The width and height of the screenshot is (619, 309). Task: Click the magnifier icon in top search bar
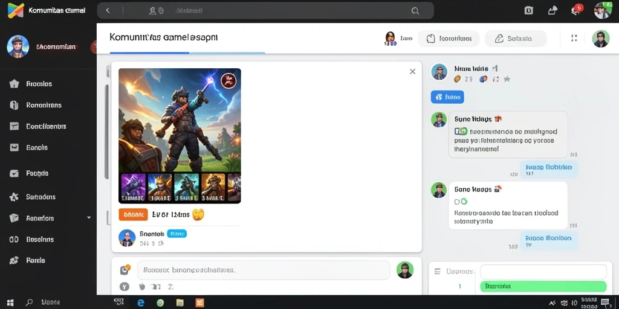[x=415, y=11]
